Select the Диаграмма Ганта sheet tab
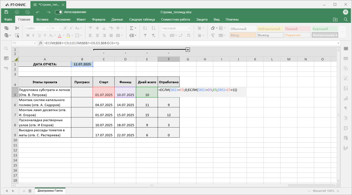352x195 pixels. coord(50,191)
